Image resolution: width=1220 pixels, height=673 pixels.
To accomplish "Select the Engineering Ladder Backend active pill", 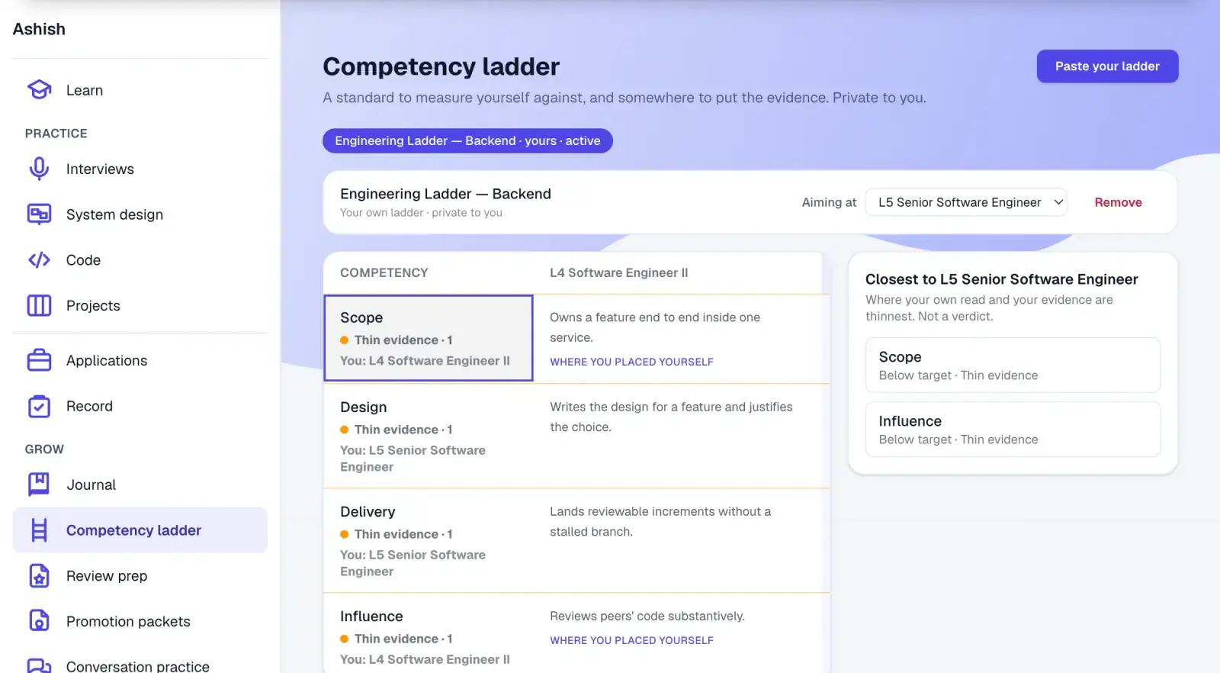I will pyautogui.click(x=467, y=140).
